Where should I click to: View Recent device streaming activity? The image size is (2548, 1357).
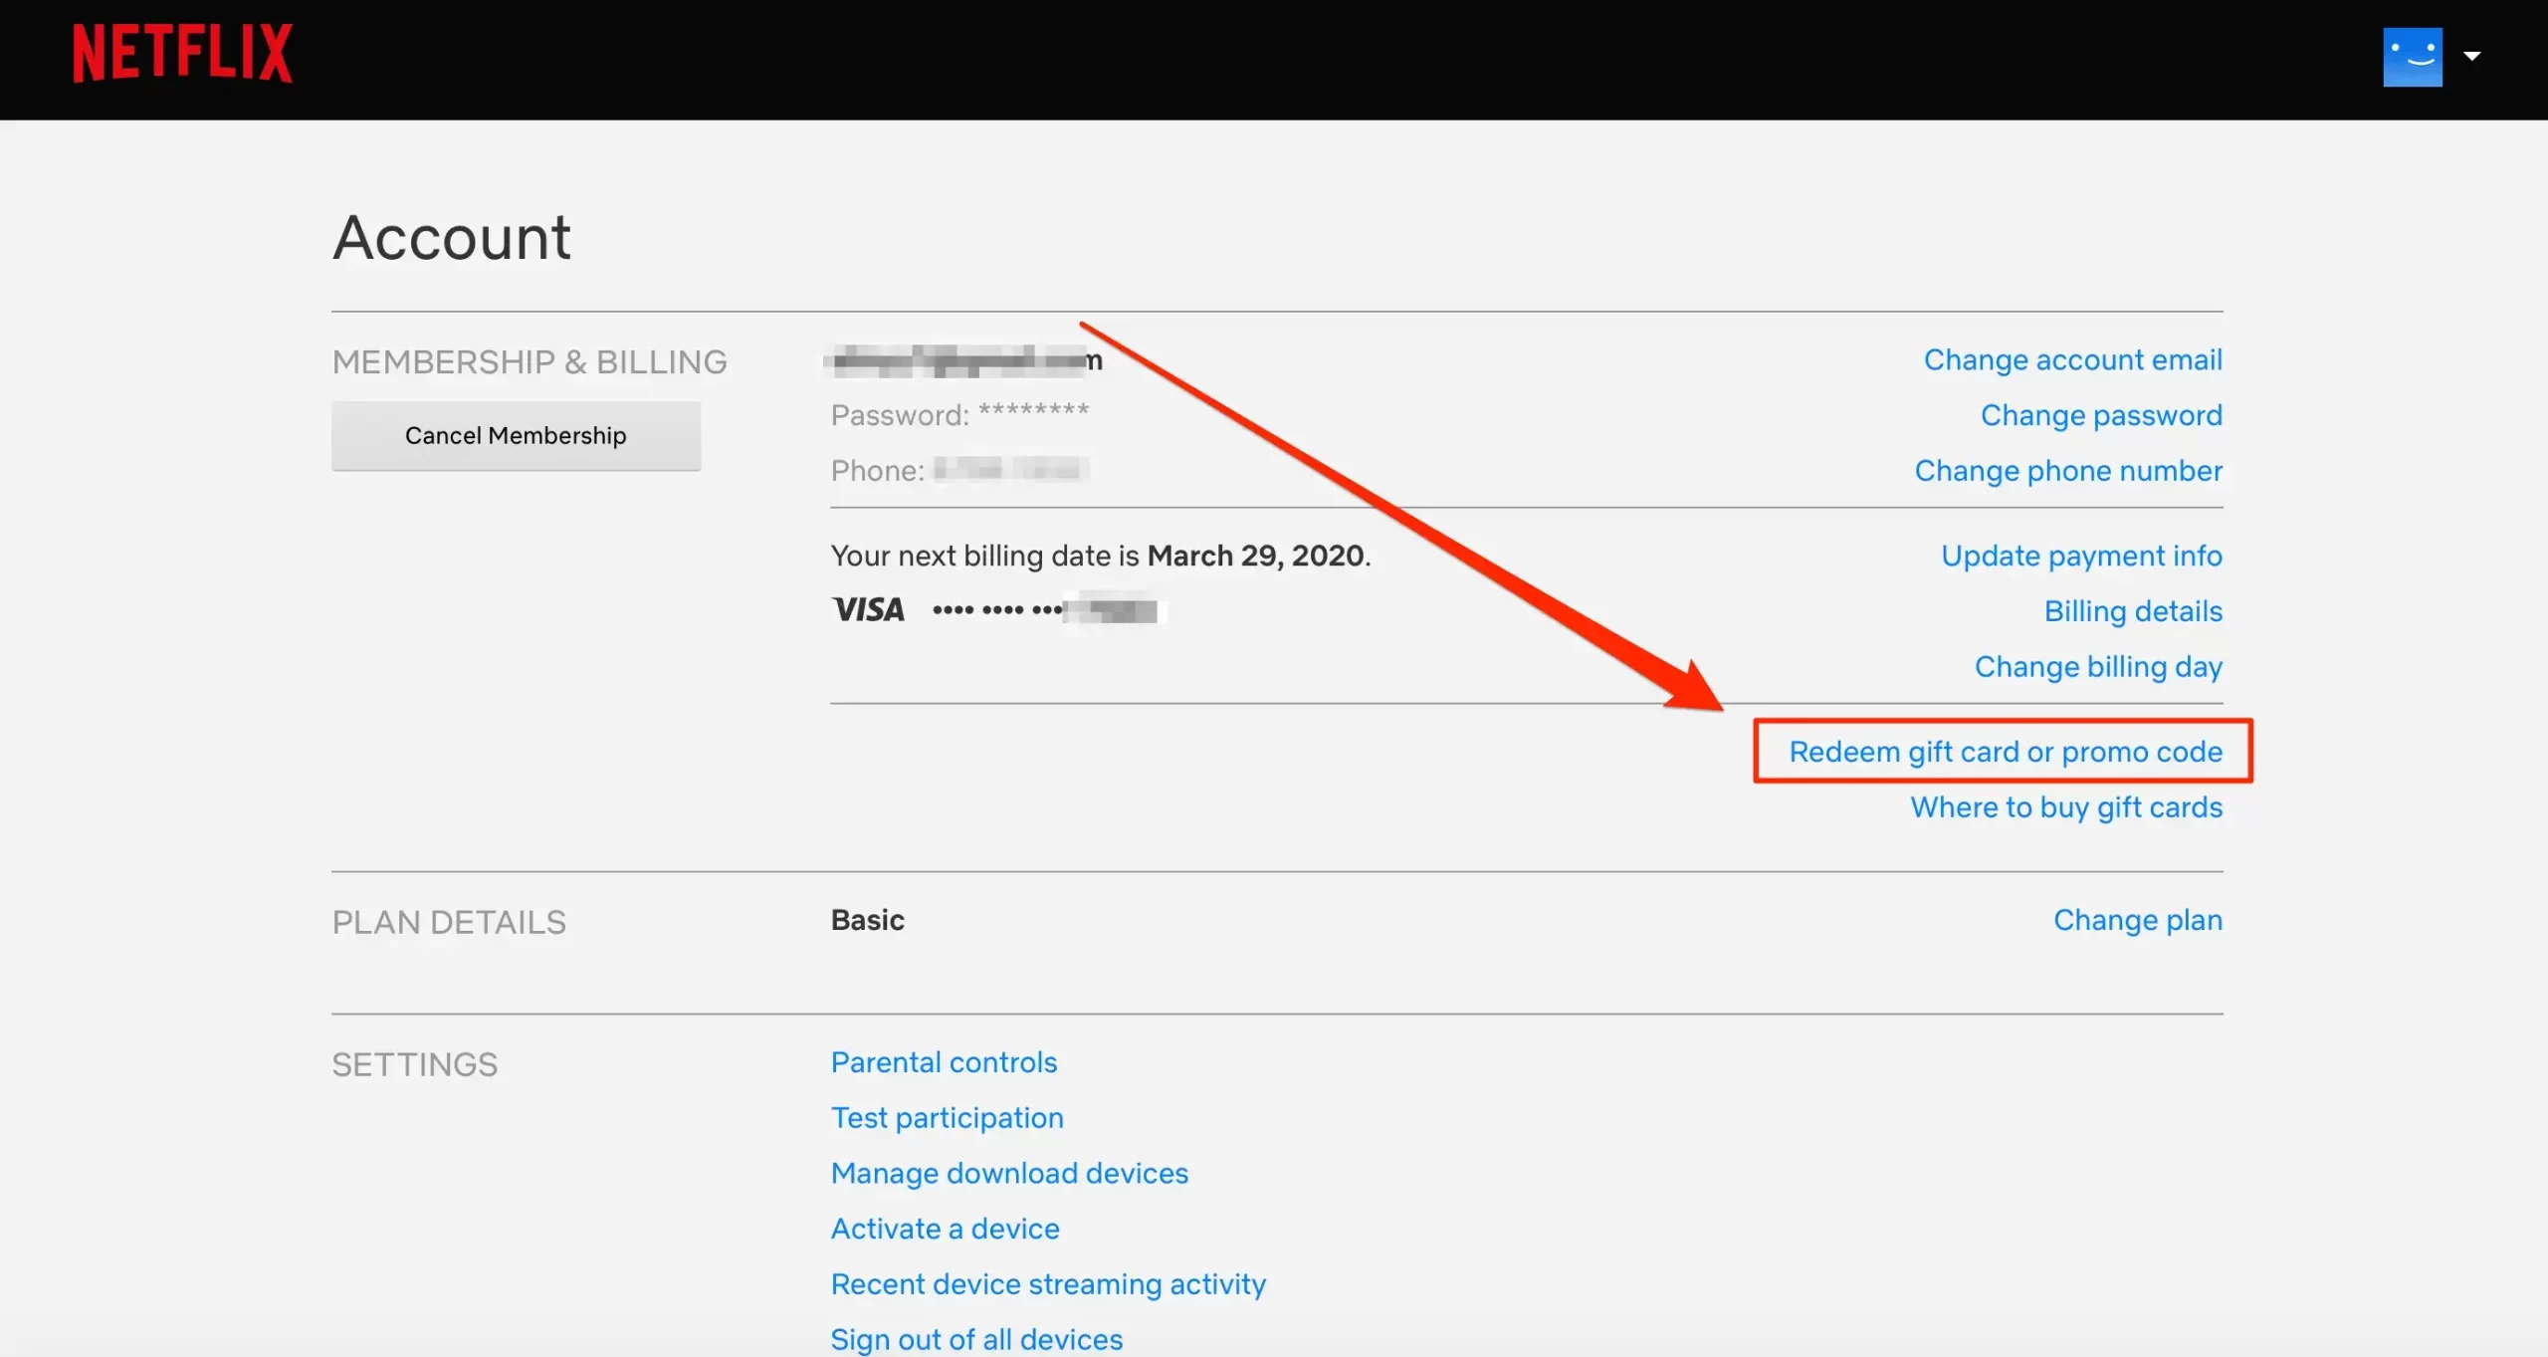[1048, 1284]
